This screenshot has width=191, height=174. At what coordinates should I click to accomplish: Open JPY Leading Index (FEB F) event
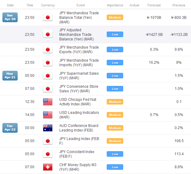tap(79, 141)
